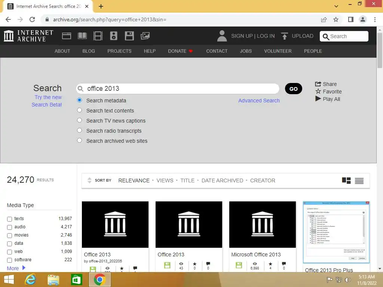
Task: Click the software icon under Microsoft Office 2013
Action: click(x=239, y=265)
